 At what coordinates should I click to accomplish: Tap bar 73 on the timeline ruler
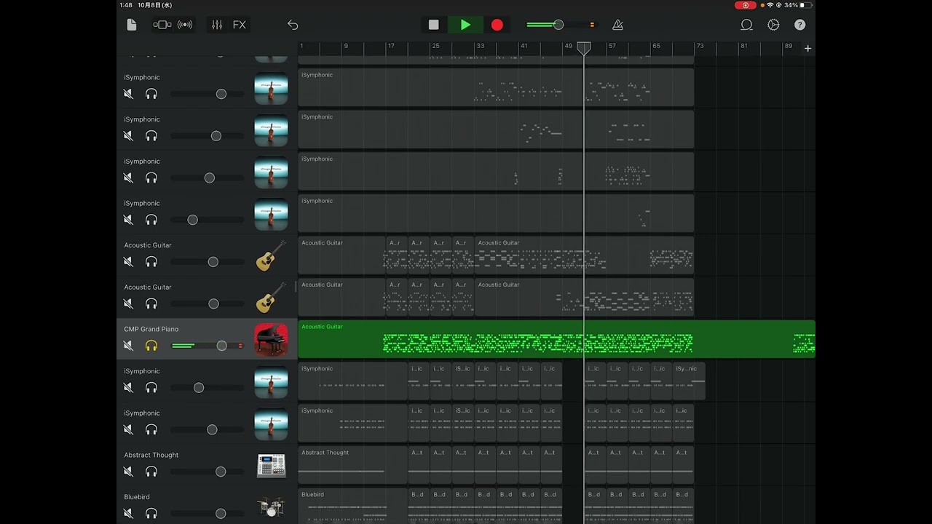click(x=700, y=46)
